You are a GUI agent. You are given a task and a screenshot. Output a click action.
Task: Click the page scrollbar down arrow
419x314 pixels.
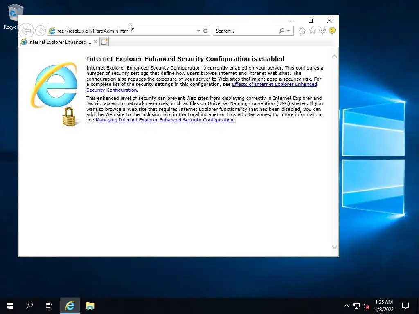[x=334, y=247]
